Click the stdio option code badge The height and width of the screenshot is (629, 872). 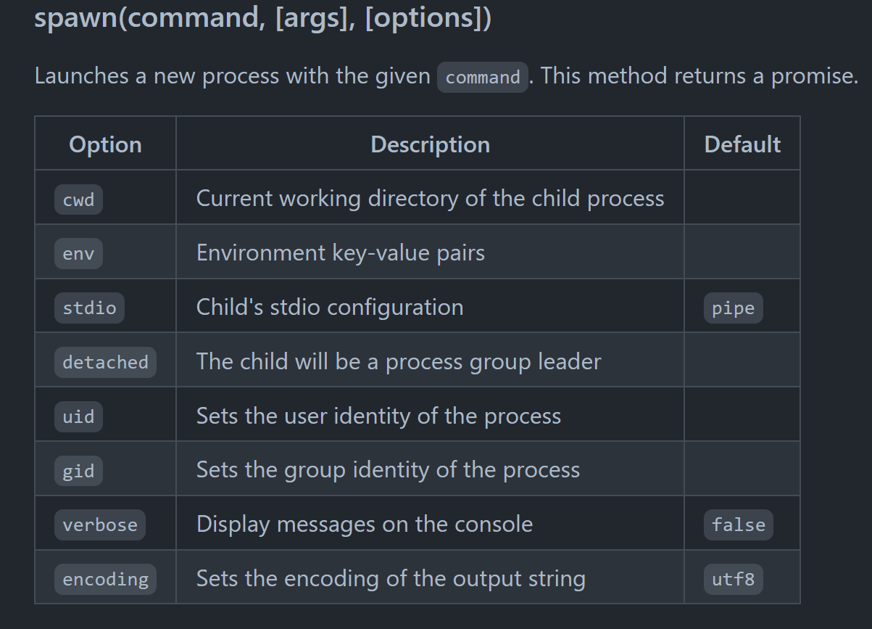coord(89,308)
